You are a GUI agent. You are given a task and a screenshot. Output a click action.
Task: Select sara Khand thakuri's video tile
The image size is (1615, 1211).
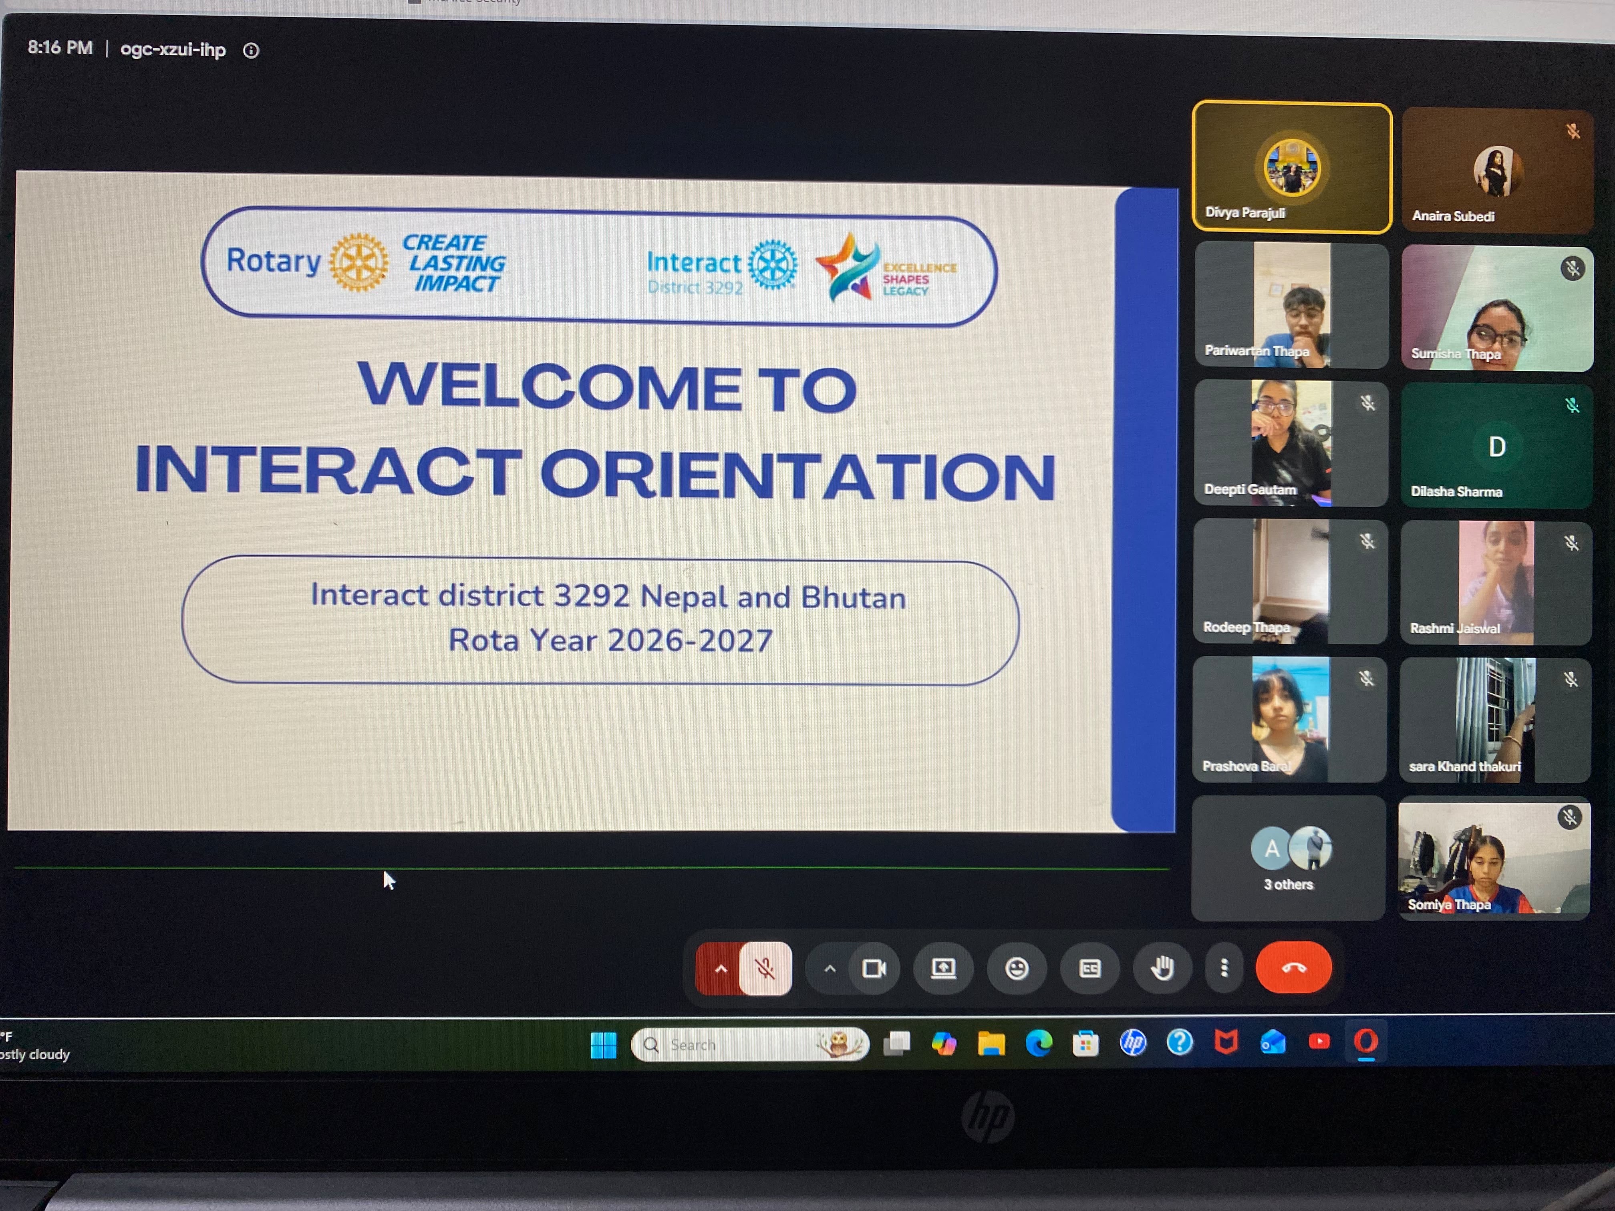(1494, 720)
